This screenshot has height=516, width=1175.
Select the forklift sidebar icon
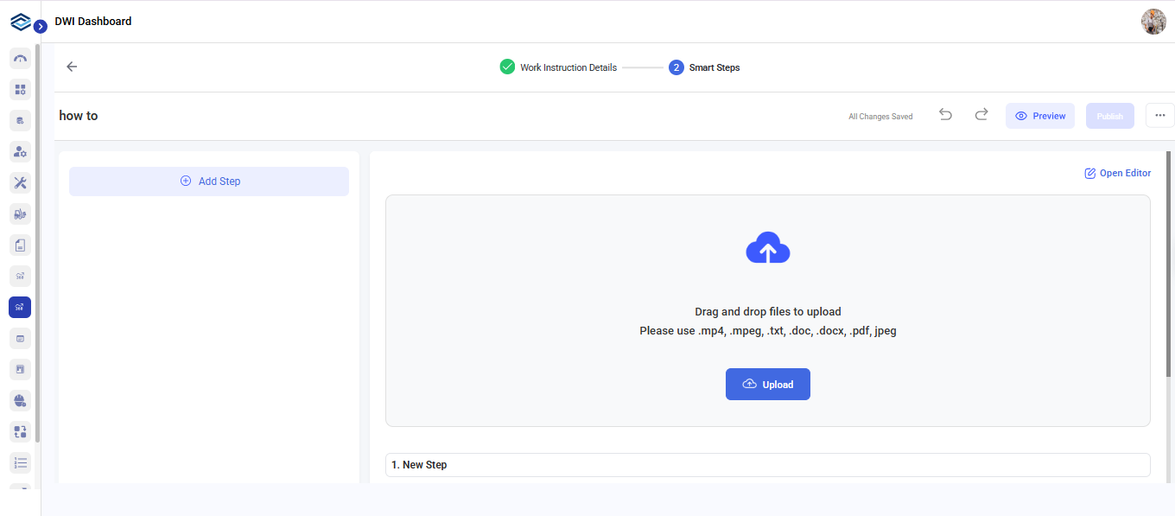pos(20,213)
